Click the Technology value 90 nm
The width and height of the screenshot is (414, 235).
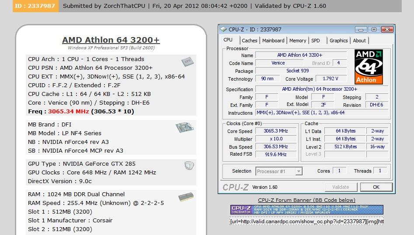(x=267, y=78)
